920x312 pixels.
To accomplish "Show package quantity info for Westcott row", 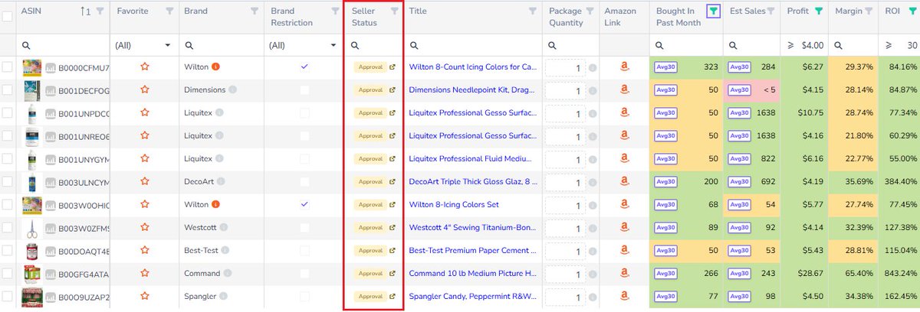I will point(593,228).
